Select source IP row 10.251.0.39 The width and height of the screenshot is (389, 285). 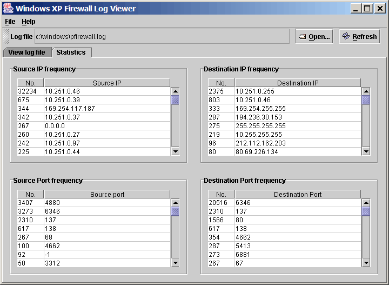point(94,100)
